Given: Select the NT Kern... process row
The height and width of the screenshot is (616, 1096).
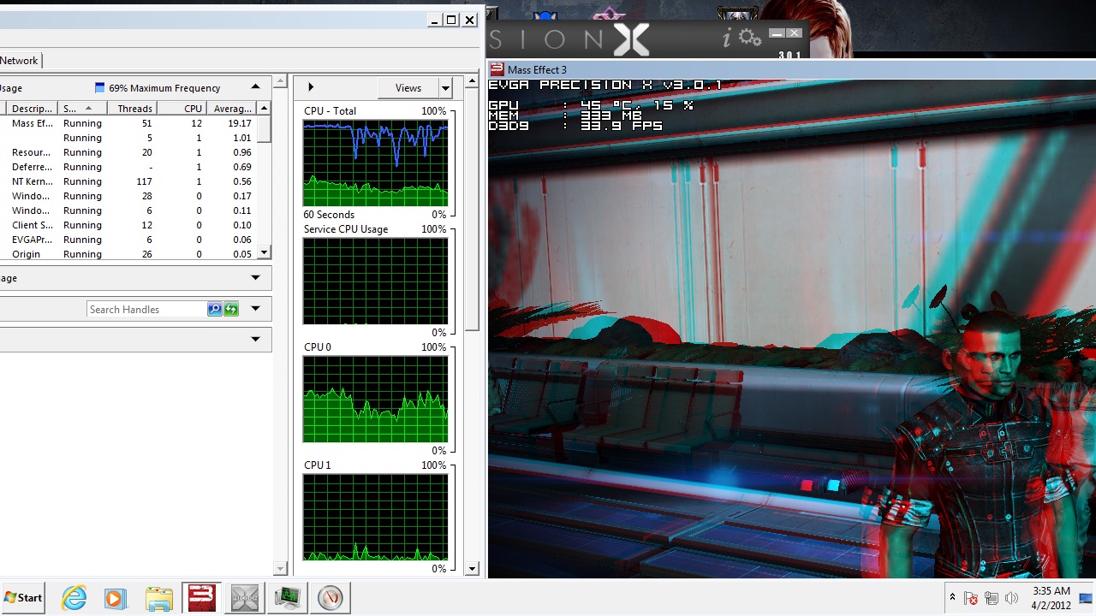Looking at the screenshot, I should (x=128, y=181).
